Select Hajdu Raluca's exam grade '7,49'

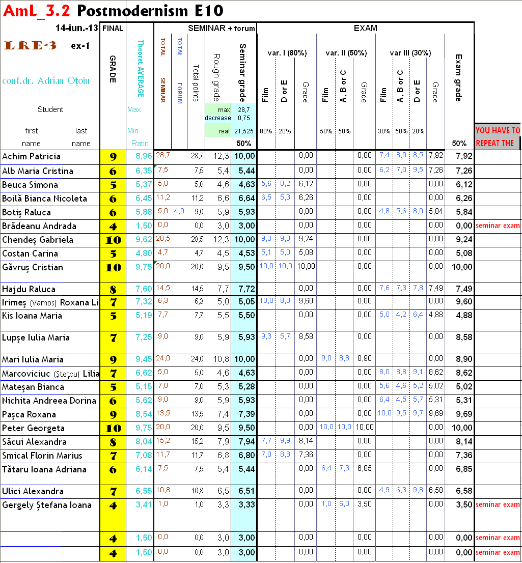pos(464,289)
